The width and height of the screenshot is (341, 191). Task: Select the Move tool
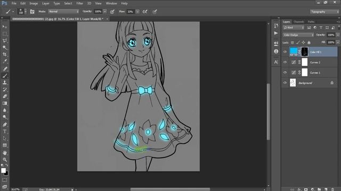[x=5, y=27]
